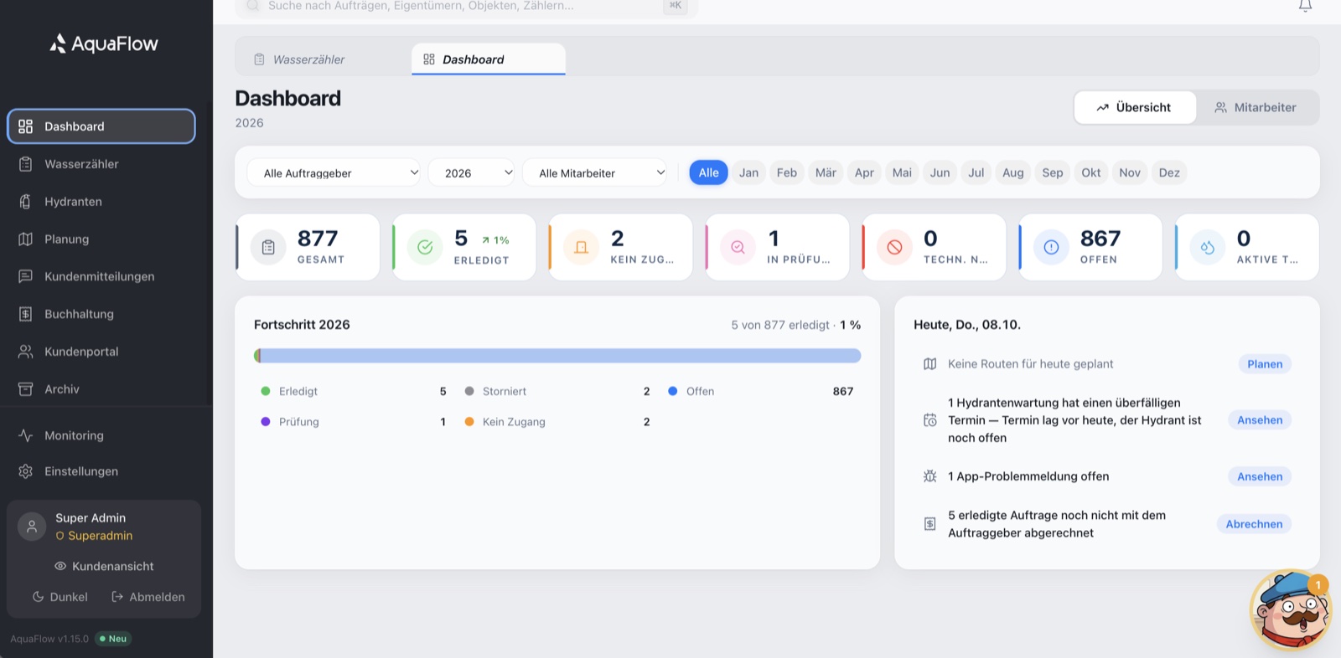Expand the Alle Auftraggeber dropdown
This screenshot has height=658, width=1341.
tap(334, 172)
